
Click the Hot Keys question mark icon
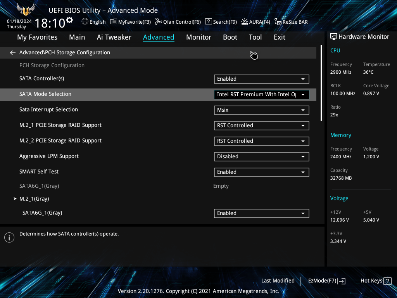tap(387, 281)
